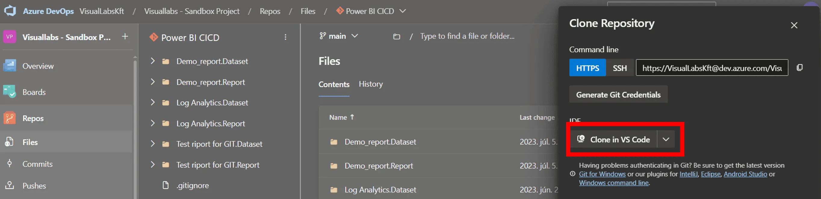Expand Test riport for GIT.Dataset folder

(x=153, y=144)
